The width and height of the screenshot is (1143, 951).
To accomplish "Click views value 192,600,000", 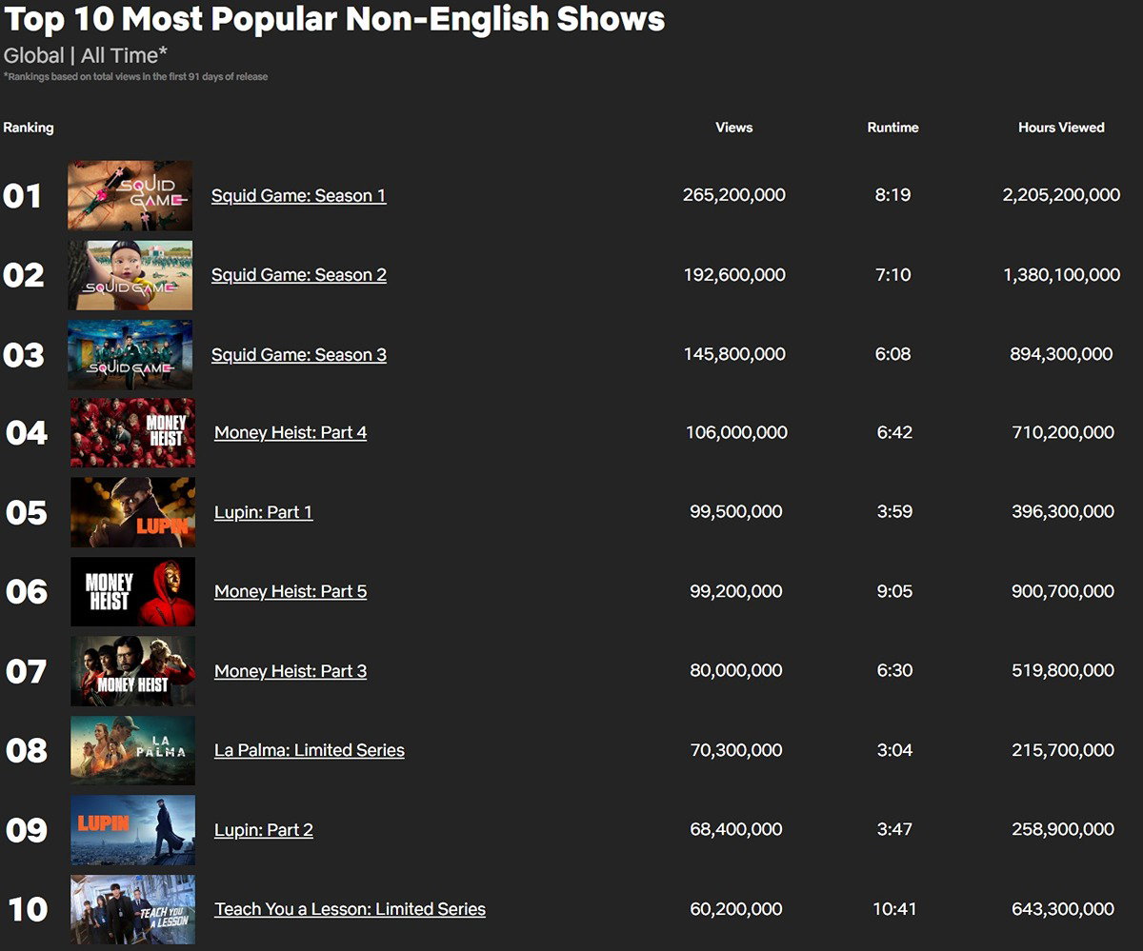I will (734, 275).
